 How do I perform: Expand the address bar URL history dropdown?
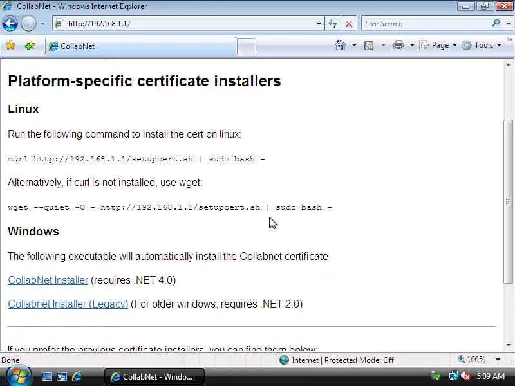pyautogui.click(x=319, y=24)
